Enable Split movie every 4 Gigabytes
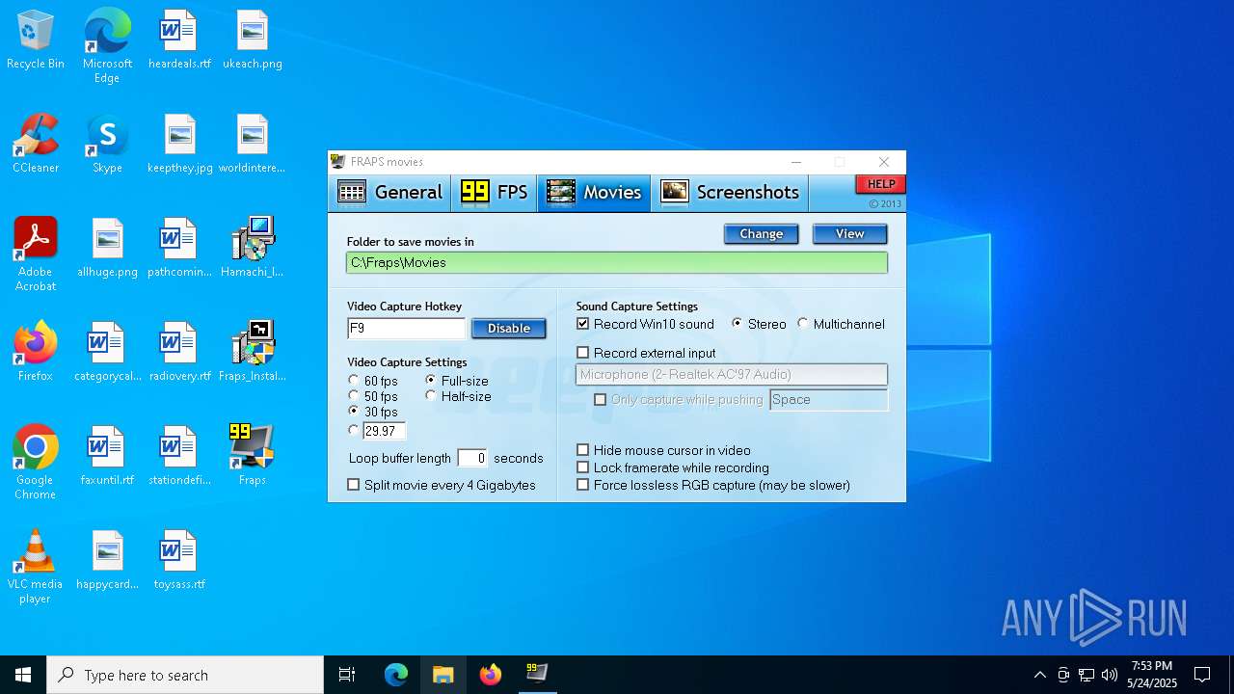1234x694 pixels. pos(353,485)
